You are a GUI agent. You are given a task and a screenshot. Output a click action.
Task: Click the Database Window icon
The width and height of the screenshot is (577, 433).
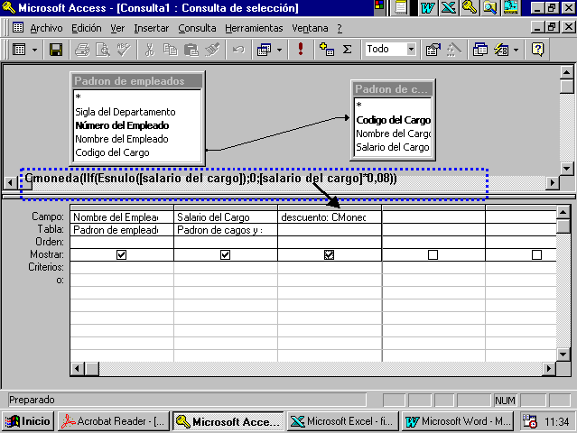click(x=479, y=50)
